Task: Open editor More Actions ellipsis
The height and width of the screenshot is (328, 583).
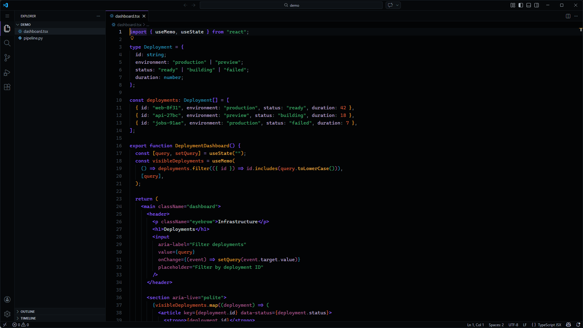Action: click(576, 16)
